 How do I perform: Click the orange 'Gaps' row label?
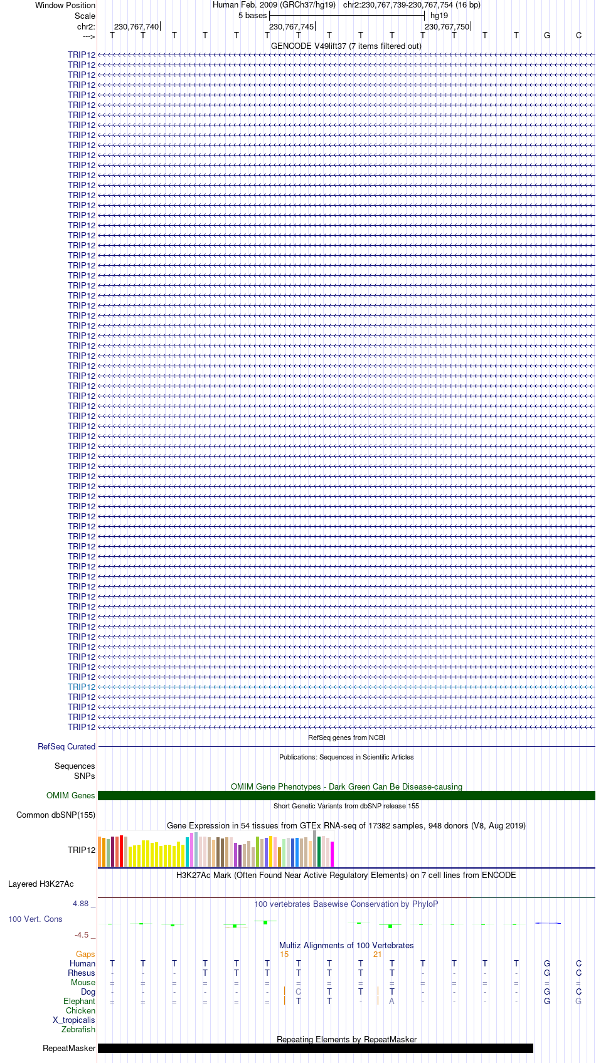(x=85, y=954)
